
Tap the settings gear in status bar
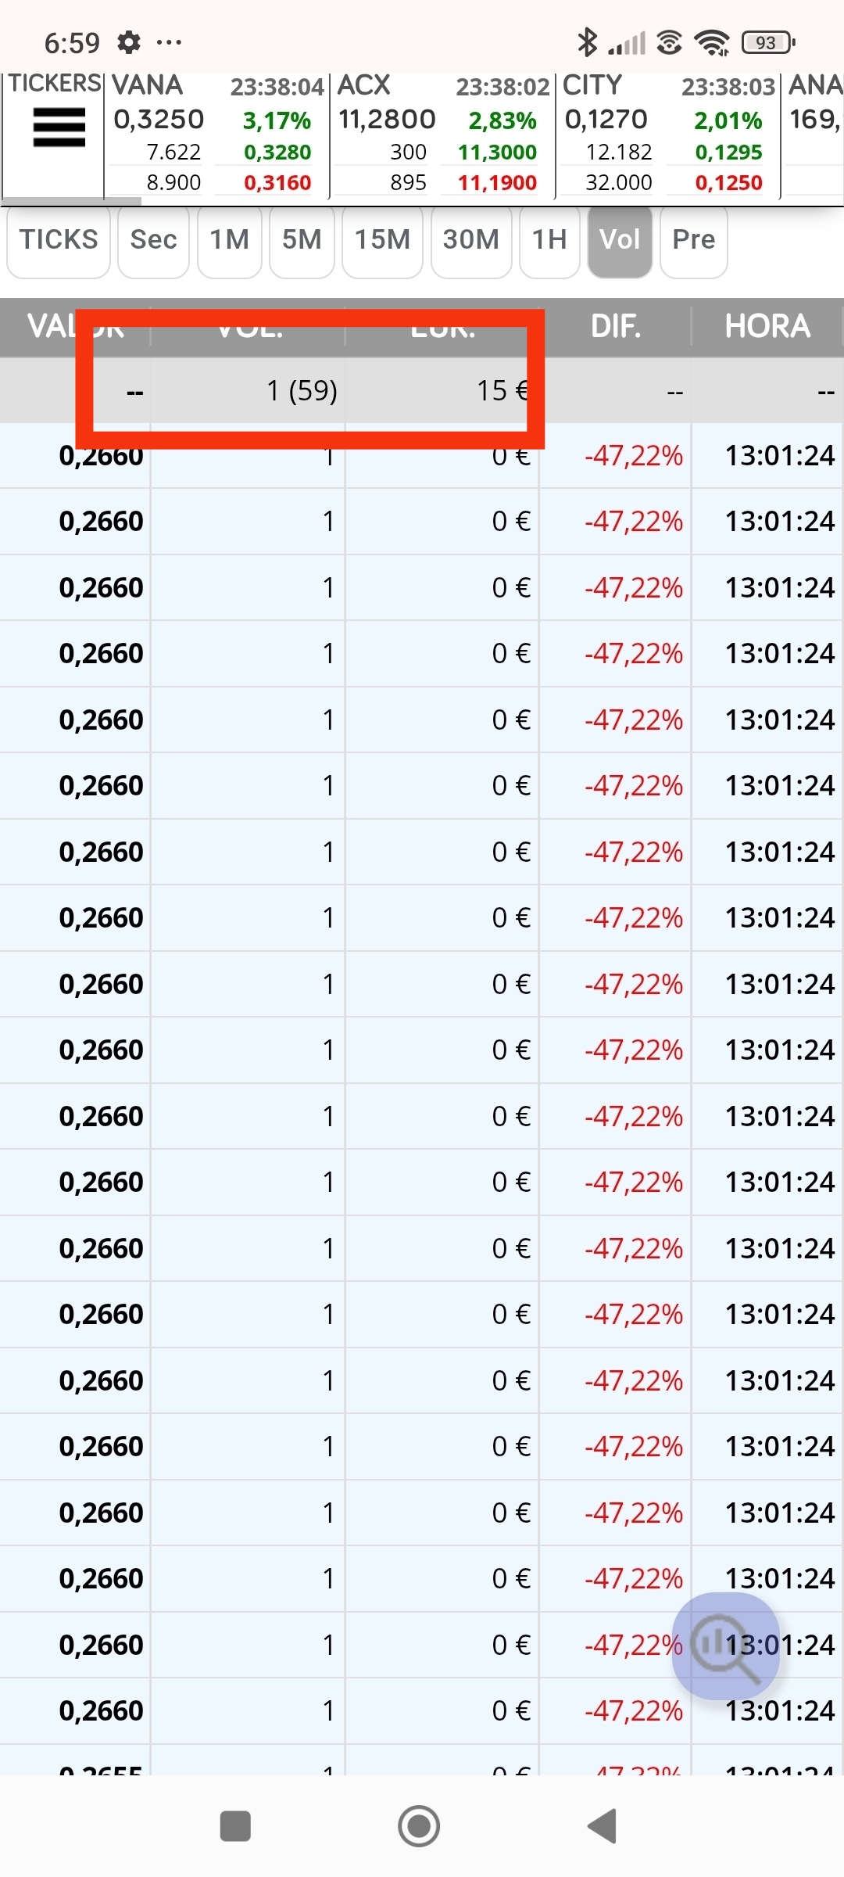tap(129, 42)
